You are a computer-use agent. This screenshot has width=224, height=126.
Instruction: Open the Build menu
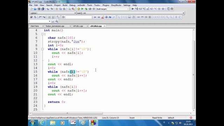[65, 5]
